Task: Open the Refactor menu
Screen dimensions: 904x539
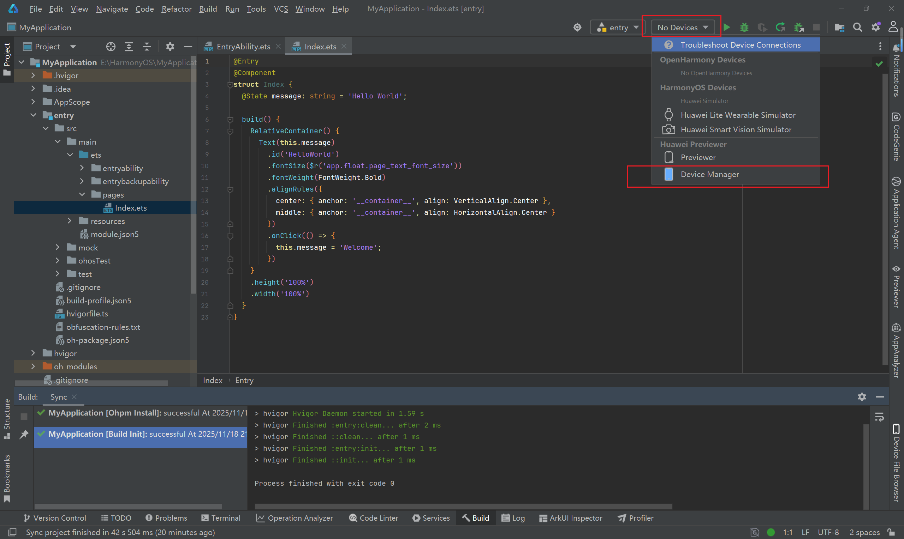Action: (176, 9)
